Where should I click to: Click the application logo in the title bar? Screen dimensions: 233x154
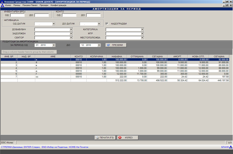(x=2, y=2)
